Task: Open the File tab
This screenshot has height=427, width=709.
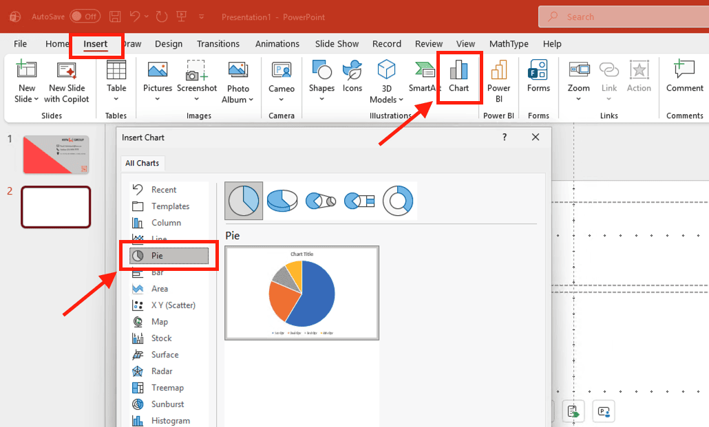Action: coord(21,44)
